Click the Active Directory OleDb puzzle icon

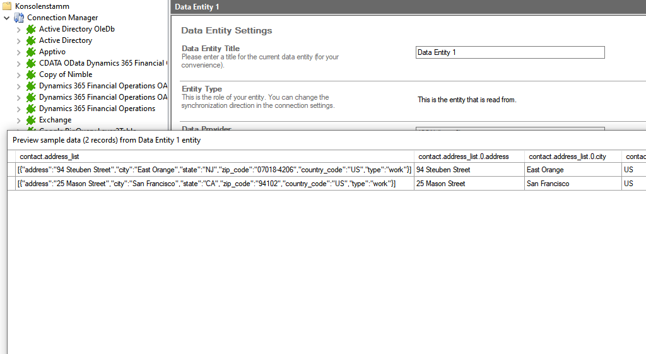31,29
